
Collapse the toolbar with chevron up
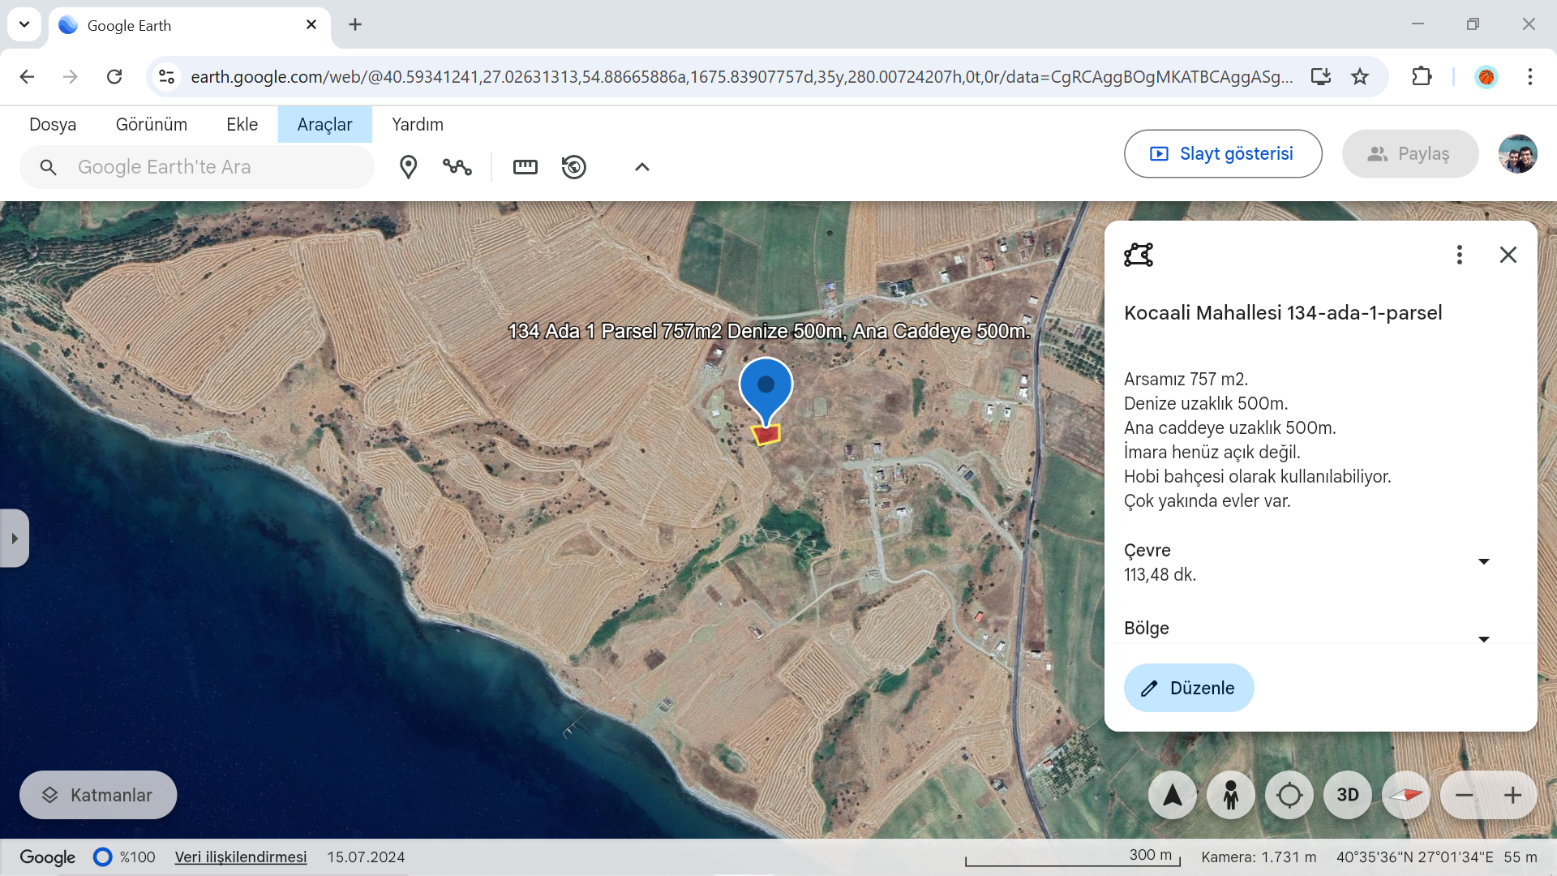point(642,167)
